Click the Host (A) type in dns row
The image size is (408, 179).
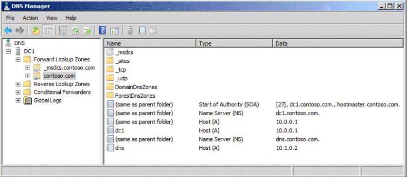209,148
